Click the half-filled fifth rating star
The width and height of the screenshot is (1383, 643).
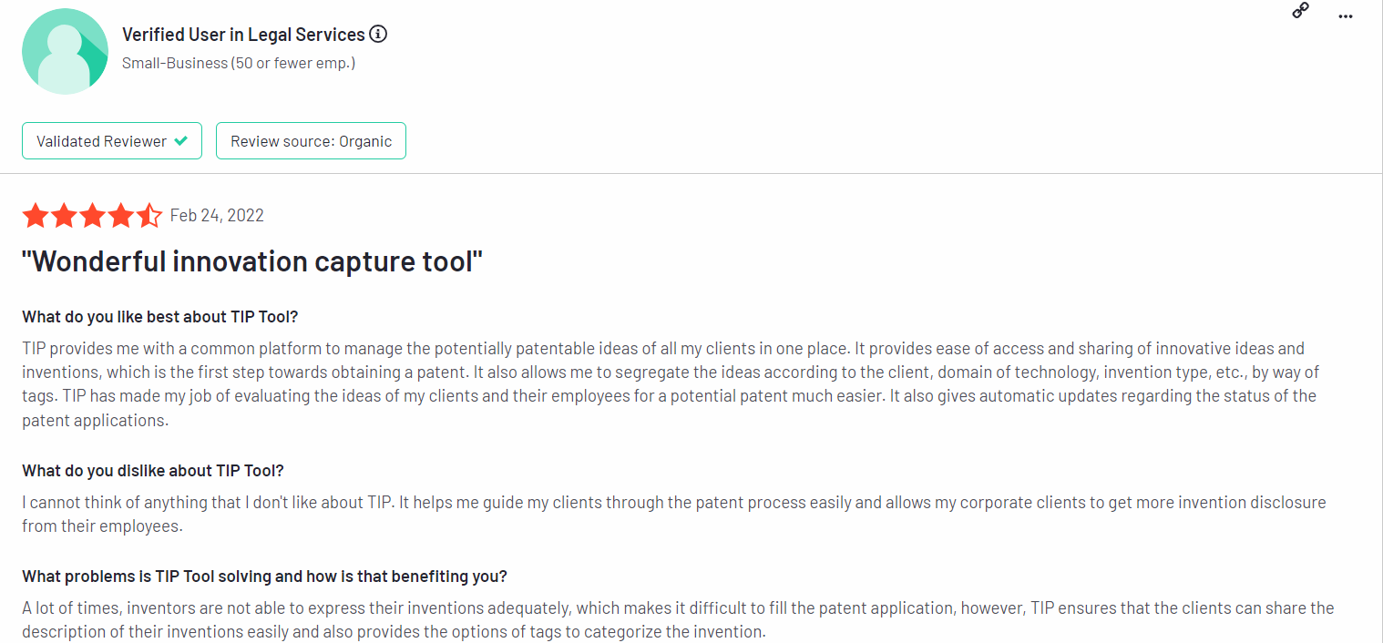(x=149, y=216)
